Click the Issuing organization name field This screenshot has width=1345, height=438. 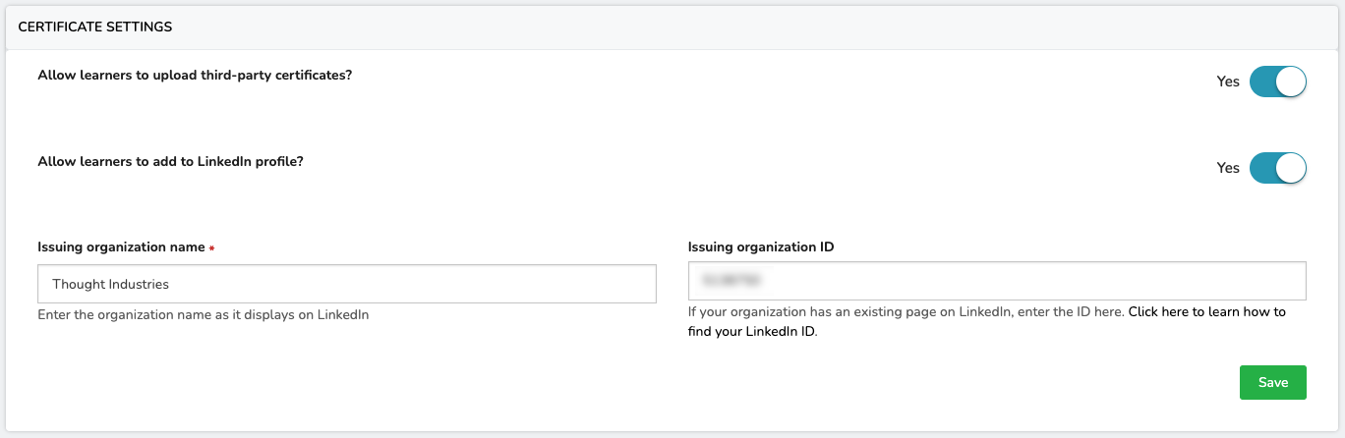click(x=347, y=284)
